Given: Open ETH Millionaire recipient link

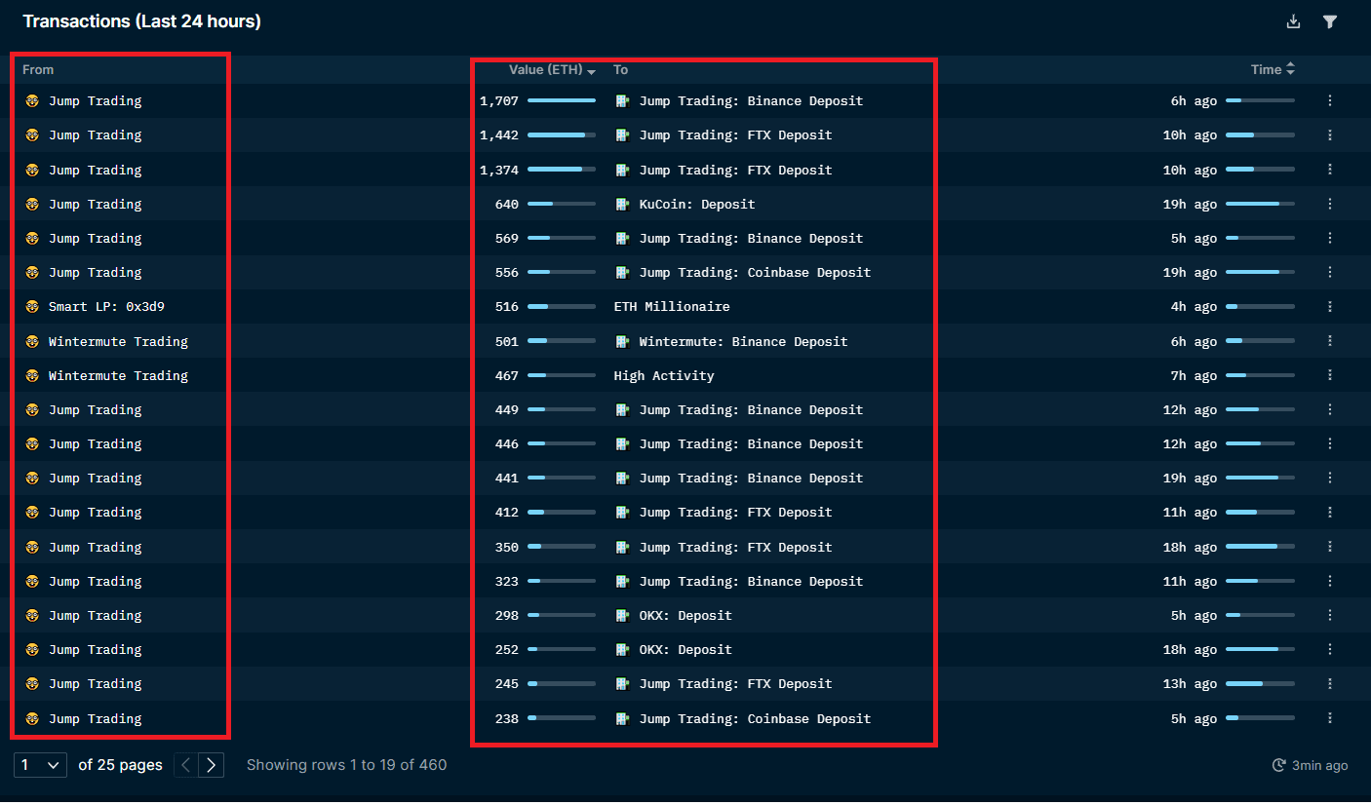Looking at the screenshot, I should coord(672,306).
